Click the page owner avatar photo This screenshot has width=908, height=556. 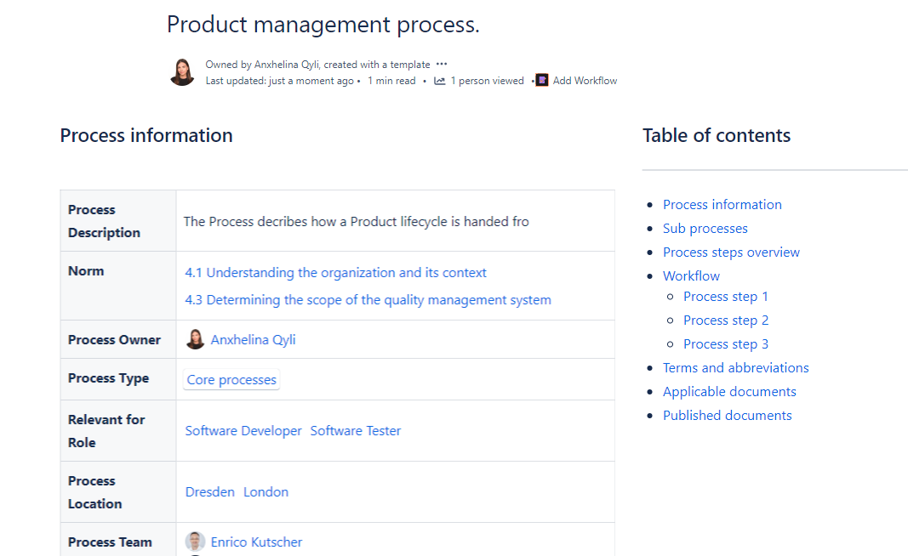coord(182,72)
